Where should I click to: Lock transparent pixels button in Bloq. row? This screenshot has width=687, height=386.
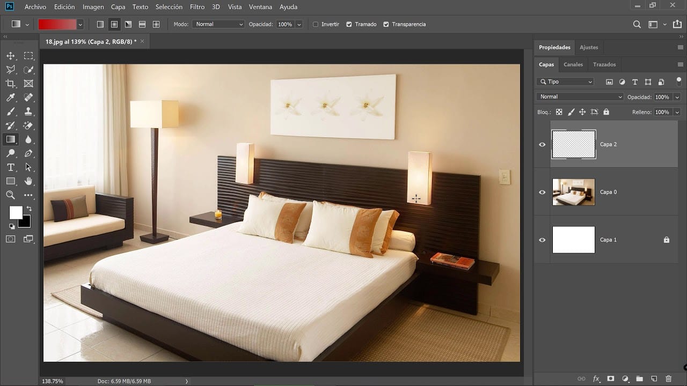(559, 112)
